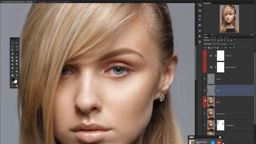The image size is (256, 144).
Task: Select the Brush tool
Action: pos(17,54)
